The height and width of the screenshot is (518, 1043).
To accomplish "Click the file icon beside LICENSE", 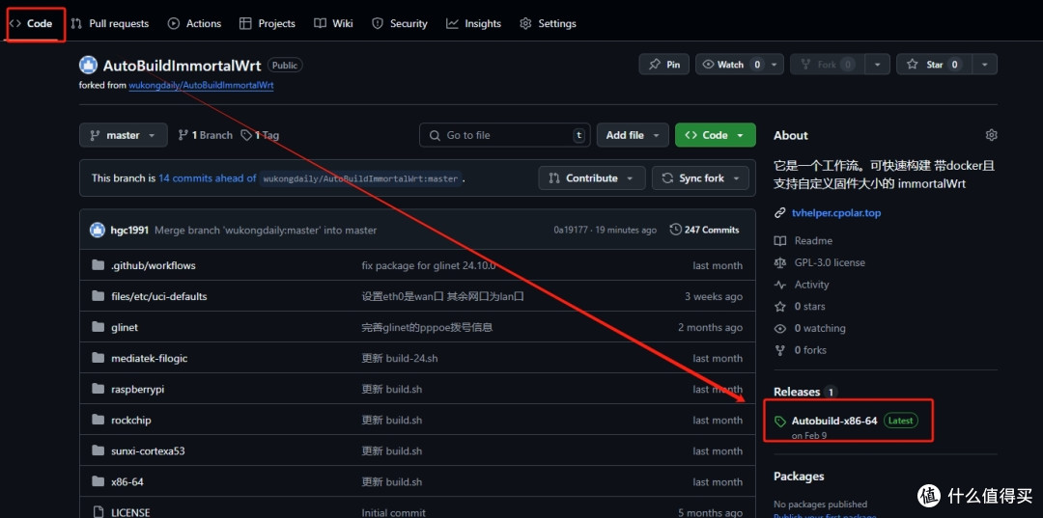I will coord(99,512).
